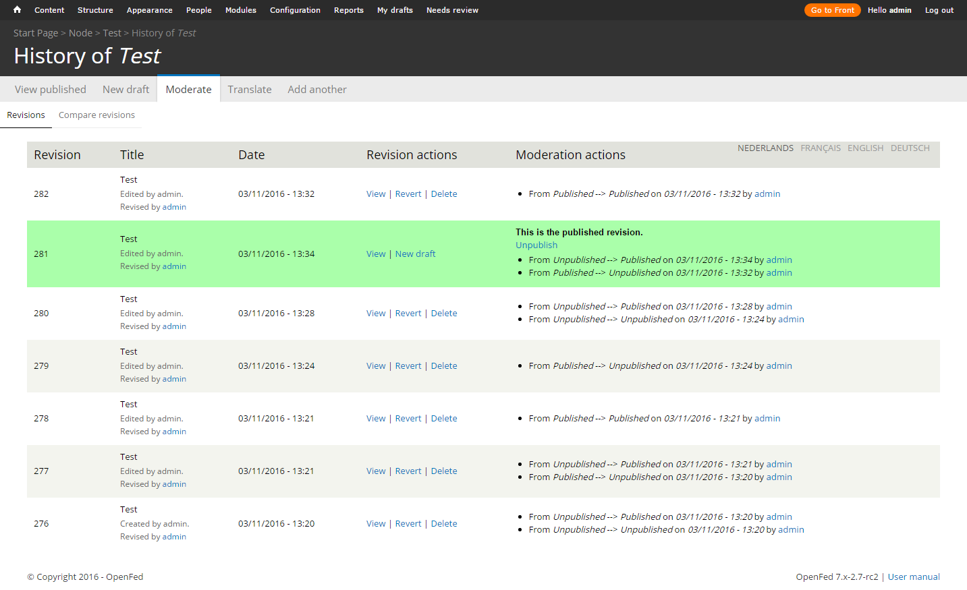Open 'Revised by admin' link in revision 276
The image size is (967, 590).
click(x=174, y=537)
